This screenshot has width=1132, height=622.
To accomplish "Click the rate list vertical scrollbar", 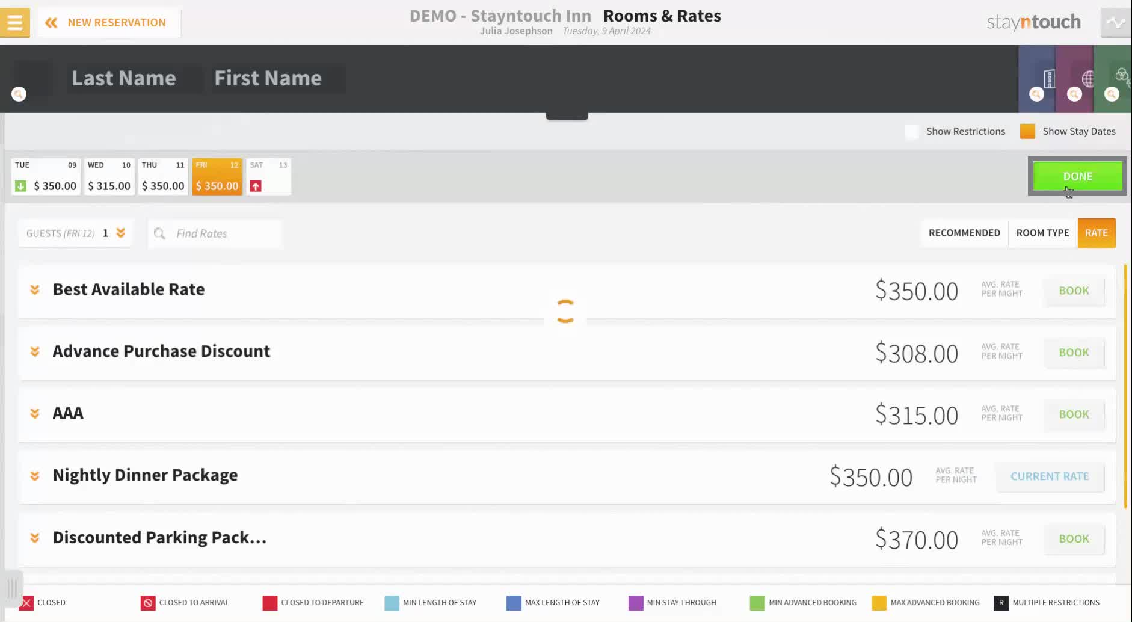I will tap(1125, 386).
